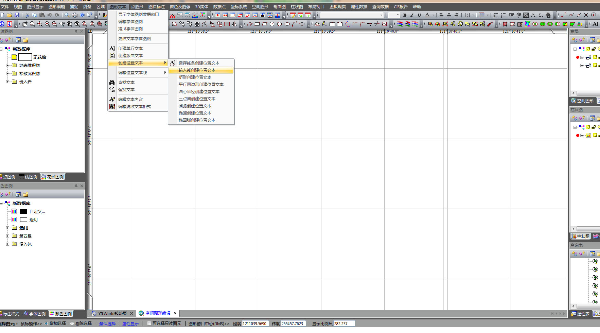This screenshot has height=333, width=600.
Task: Toggle sun icon of the first 布局 child layer
Action: point(595,57)
